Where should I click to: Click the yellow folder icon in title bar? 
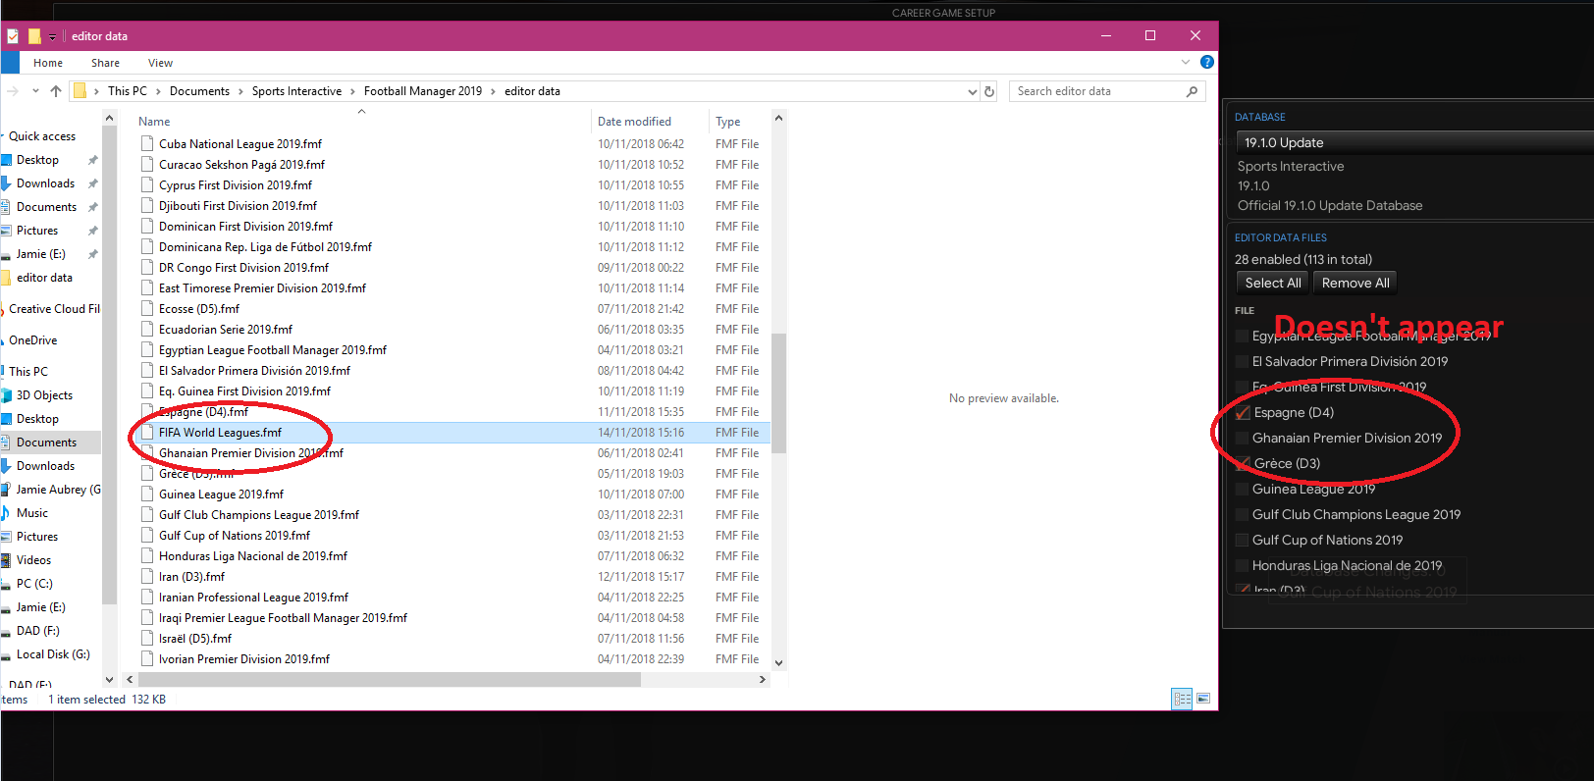click(34, 36)
